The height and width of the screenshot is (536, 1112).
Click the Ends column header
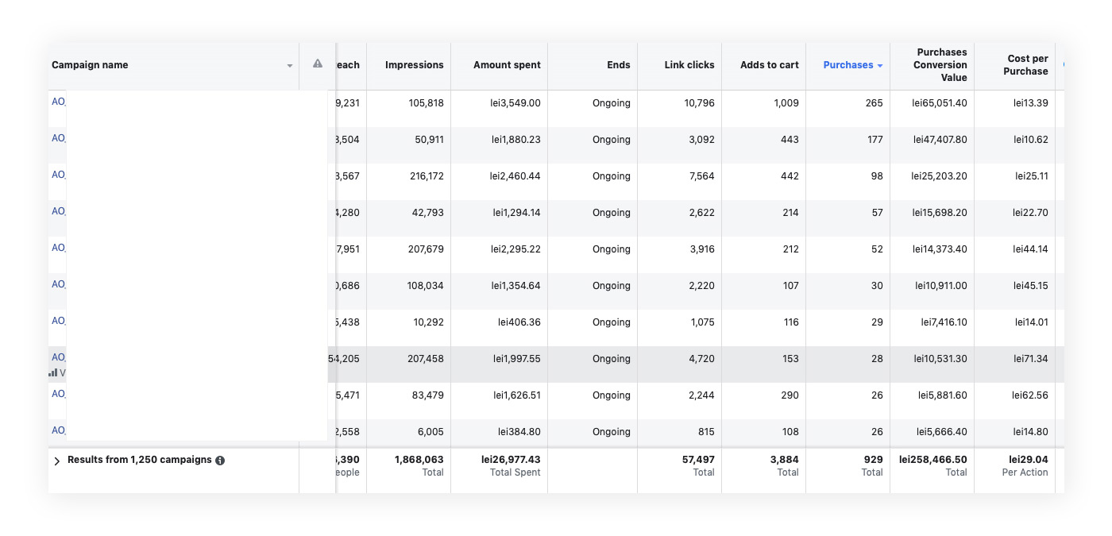[619, 65]
